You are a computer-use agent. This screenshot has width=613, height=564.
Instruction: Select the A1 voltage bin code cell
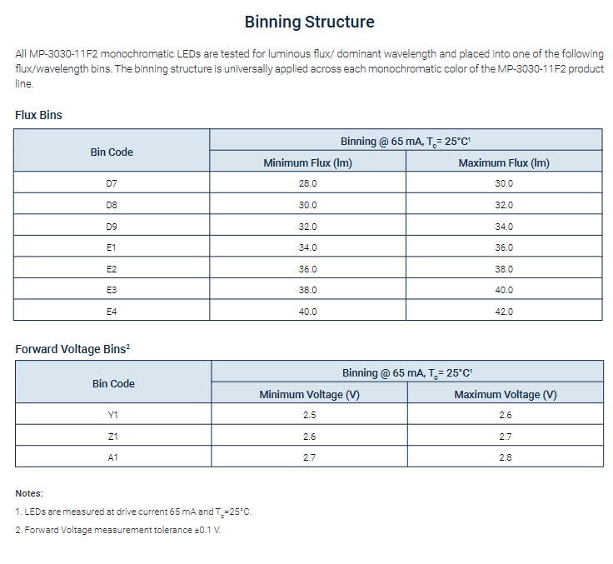point(112,457)
